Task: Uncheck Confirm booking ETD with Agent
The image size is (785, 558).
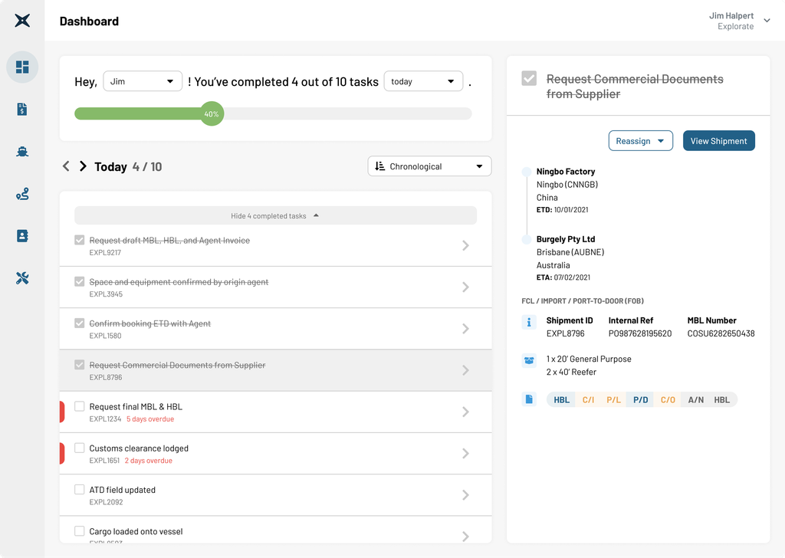Action: (79, 323)
